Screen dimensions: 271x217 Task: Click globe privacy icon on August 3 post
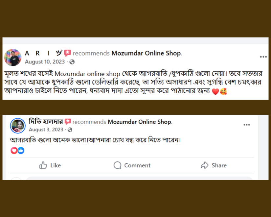[70, 130]
